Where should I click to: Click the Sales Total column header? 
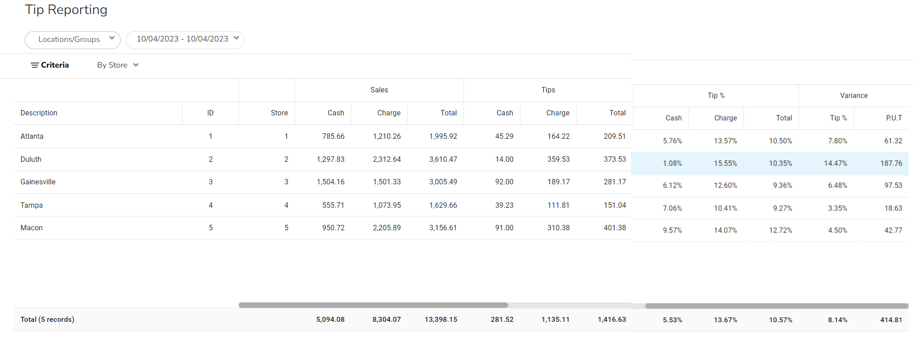point(448,113)
